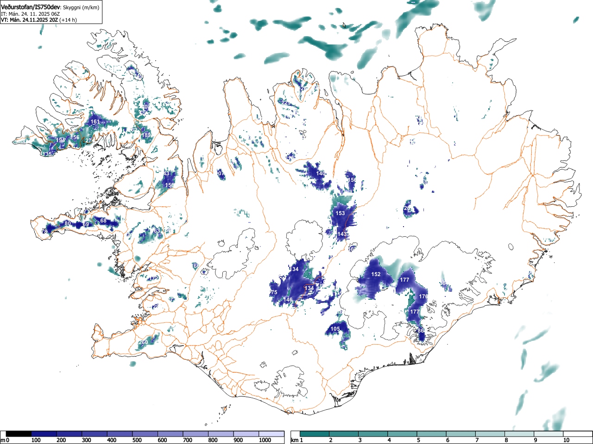The image size is (593, 444).
Task: Click the 7–8 km pale teal swatch
Action: coord(490,434)
